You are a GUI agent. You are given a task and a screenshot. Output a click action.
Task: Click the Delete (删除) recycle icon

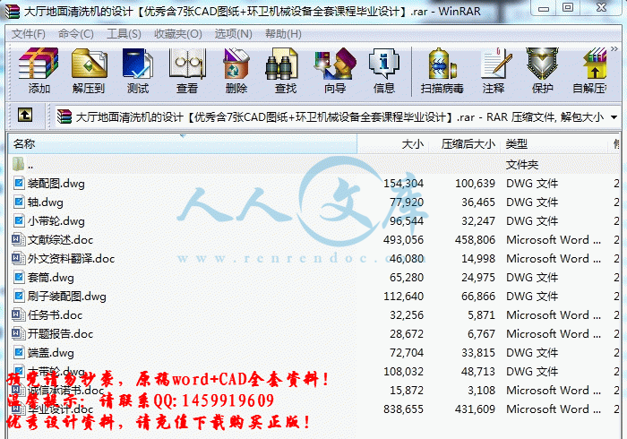pos(236,71)
